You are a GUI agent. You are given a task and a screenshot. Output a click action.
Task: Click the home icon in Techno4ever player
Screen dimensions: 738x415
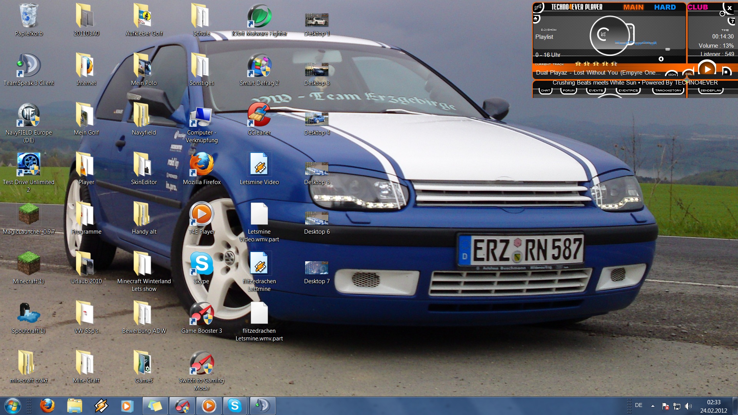536,18
